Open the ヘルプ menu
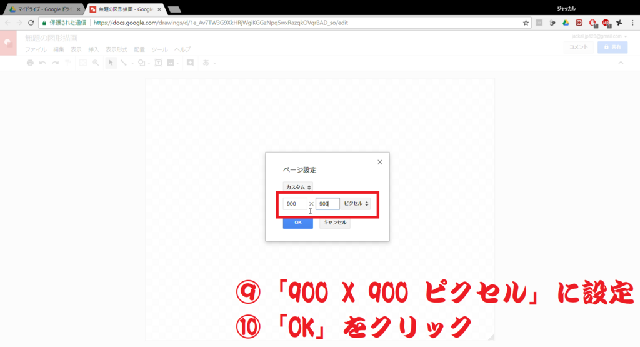The width and height of the screenshot is (640, 347). pyautogui.click(x=182, y=49)
